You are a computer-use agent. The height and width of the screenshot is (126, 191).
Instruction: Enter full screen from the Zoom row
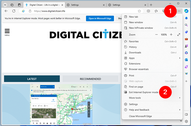[x=179, y=34]
